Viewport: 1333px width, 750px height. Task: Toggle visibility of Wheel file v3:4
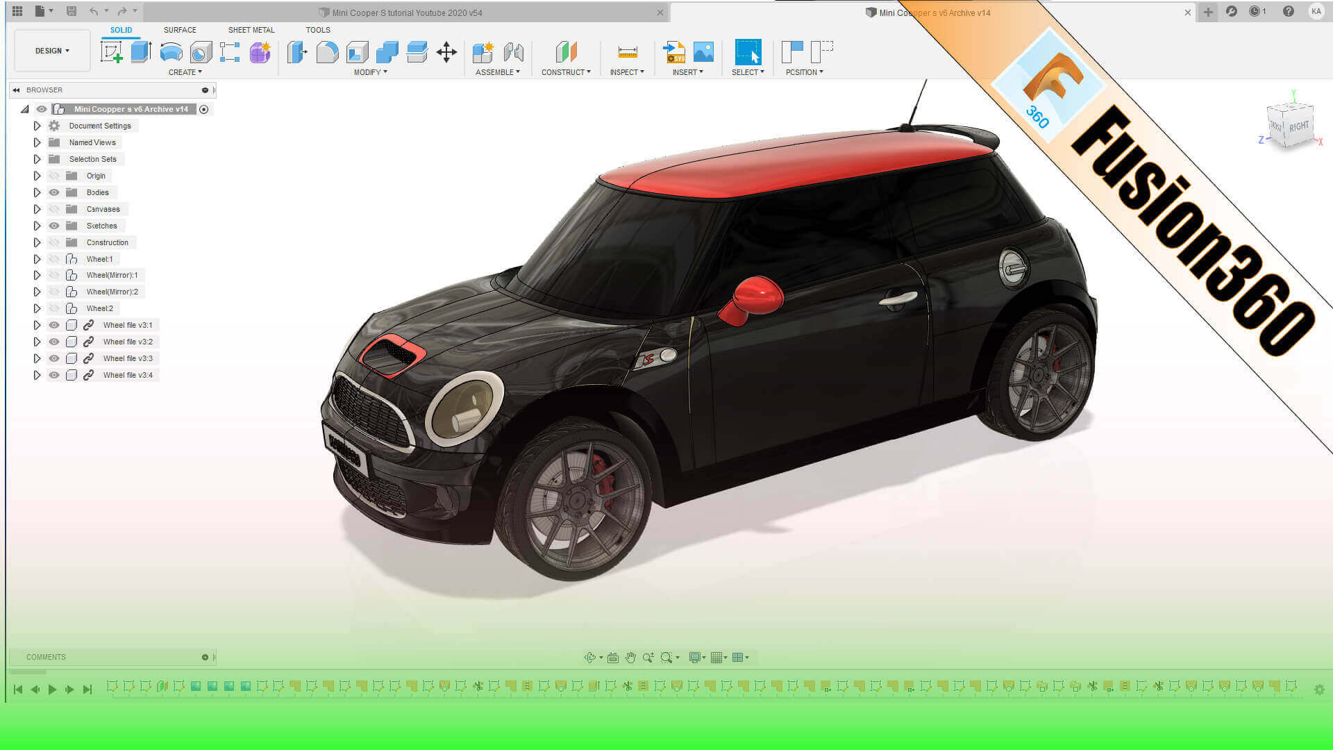click(54, 375)
